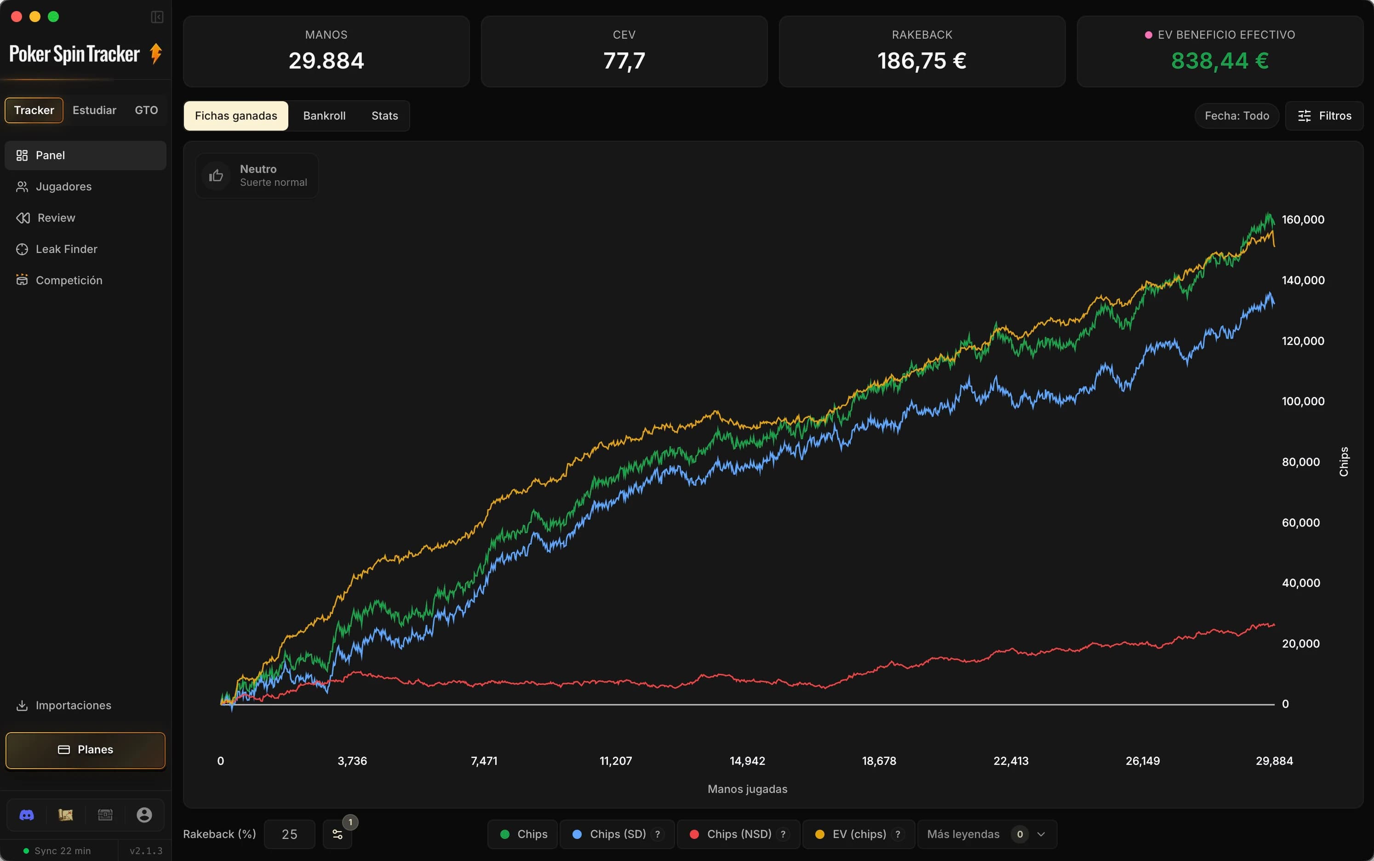Switch to the Bankroll tab
1374x861 pixels.
[324, 115]
